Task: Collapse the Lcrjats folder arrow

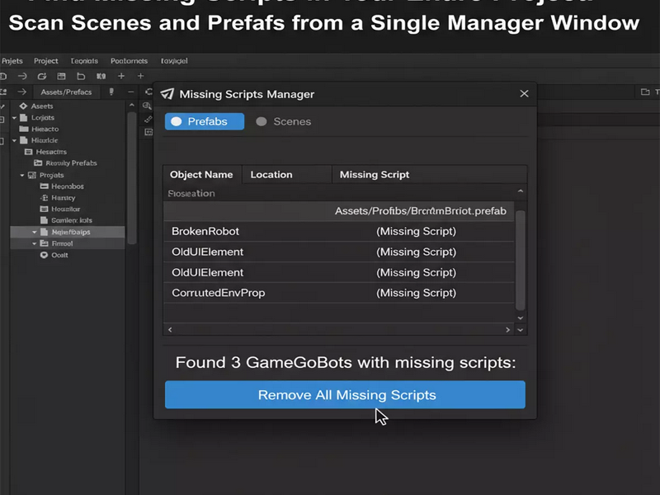Action: click(14, 117)
